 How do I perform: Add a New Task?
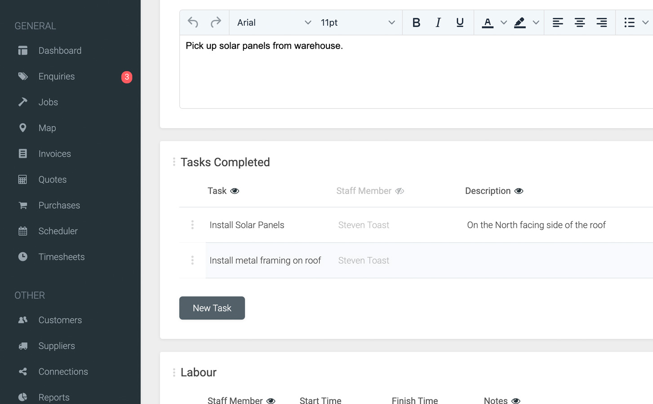click(x=212, y=308)
